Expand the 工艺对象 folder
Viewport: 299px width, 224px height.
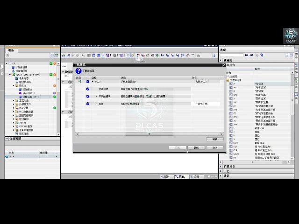[14, 100]
